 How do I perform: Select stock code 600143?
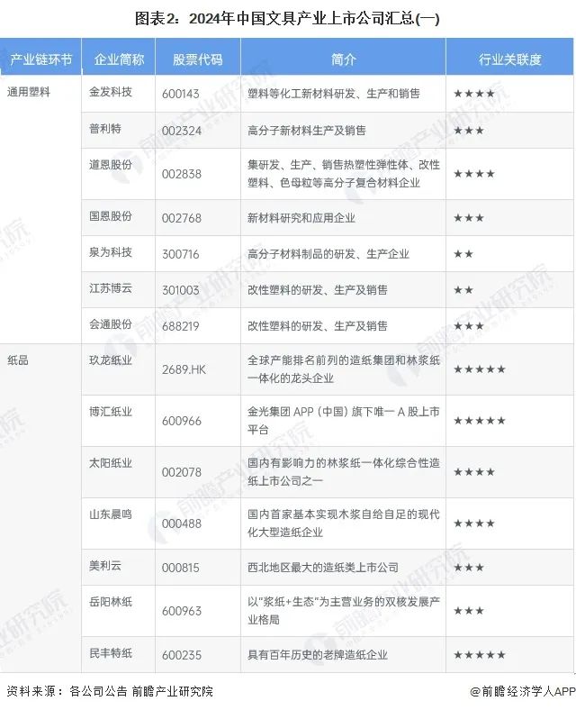(x=181, y=94)
